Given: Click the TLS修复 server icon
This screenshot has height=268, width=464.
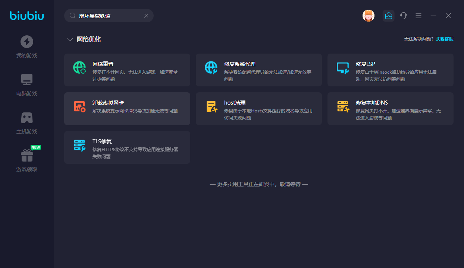Looking at the screenshot, I should point(79,145).
